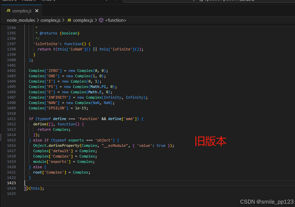The image size is (295, 207).
Task: Click the 1e-15 value on EPSILON line
Action: pyautogui.click(x=81, y=108)
